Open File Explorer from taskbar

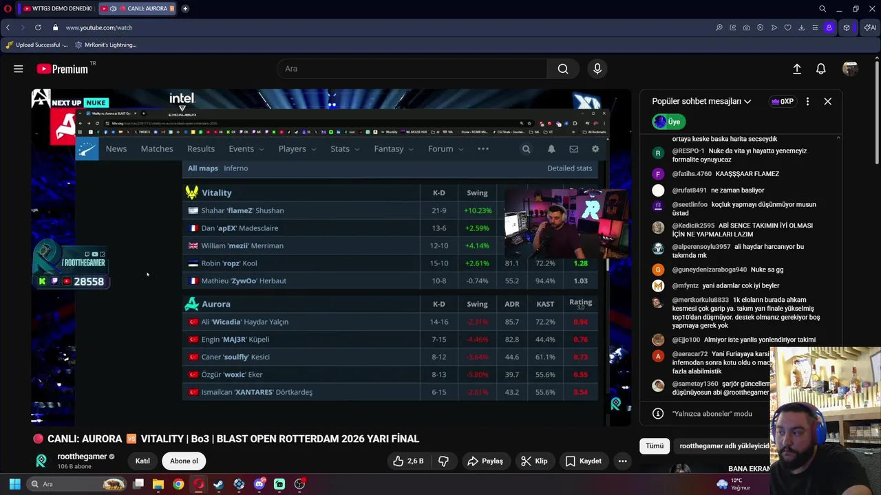coord(158,484)
